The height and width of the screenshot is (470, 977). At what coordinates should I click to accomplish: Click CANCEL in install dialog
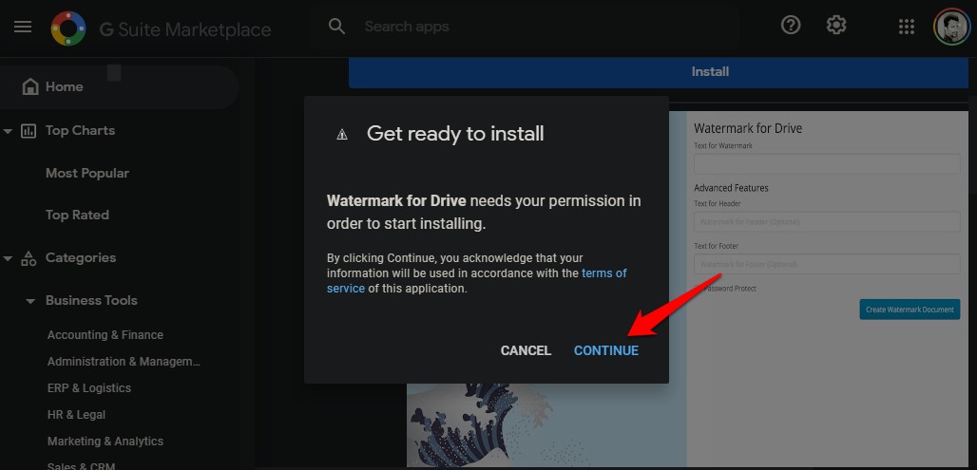526,350
